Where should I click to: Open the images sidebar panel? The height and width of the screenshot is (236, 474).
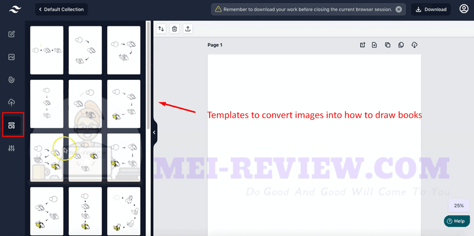click(12, 57)
